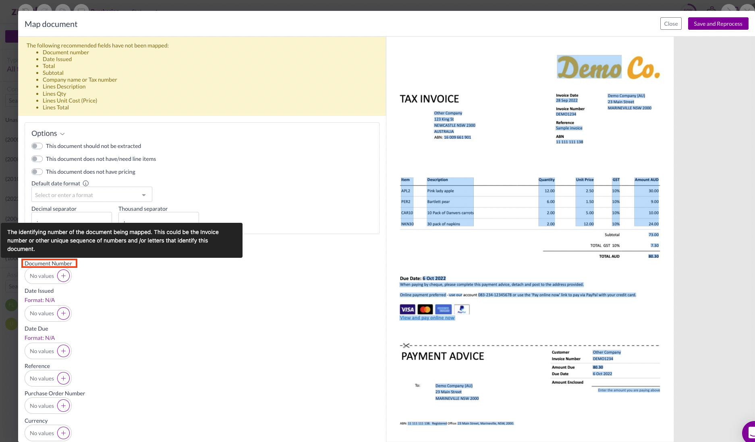The image size is (755, 442).
Task: Click the American Express logo in invoice
Action: 444,309
